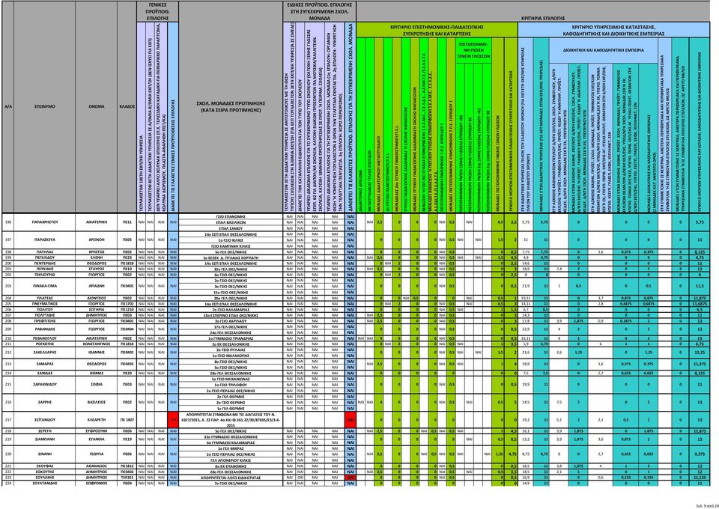
Task: Click the ΟΝΟΜΑ column header
Action: [x=97, y=106]
